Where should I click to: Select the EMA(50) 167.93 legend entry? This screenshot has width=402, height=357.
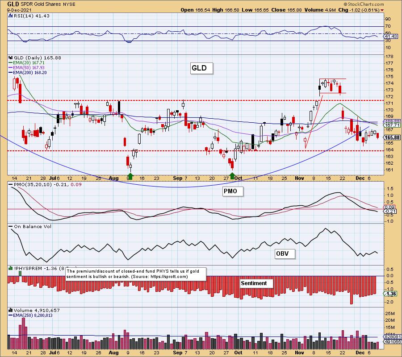click(26, 68)
